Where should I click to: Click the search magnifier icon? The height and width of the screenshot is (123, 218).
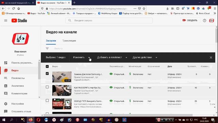click(70, 20)
